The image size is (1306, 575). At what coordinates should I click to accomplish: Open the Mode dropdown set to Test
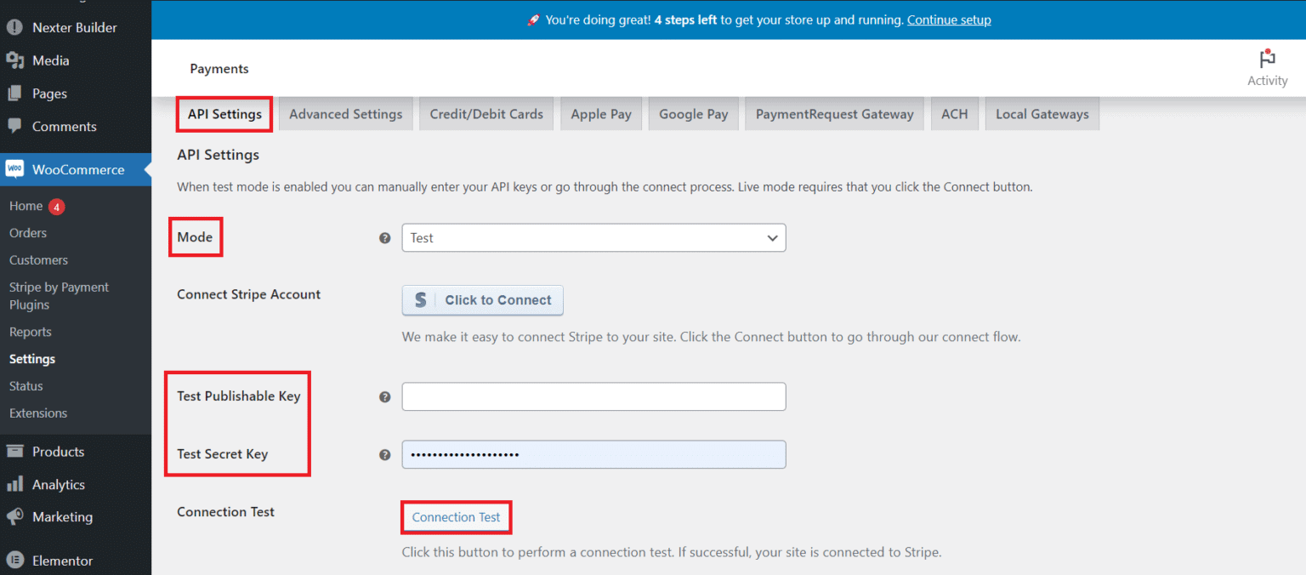[593, 238]
